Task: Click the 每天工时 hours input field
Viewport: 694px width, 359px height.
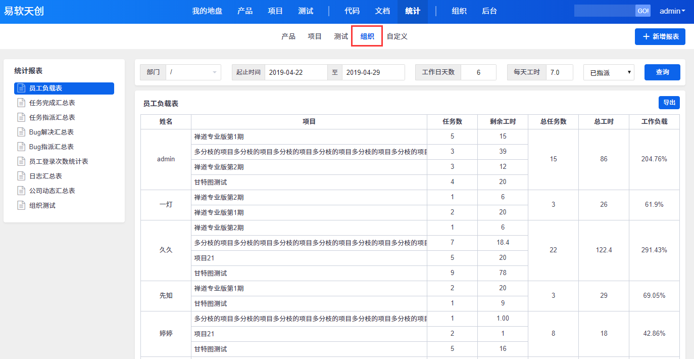Action: coord(559,72)
